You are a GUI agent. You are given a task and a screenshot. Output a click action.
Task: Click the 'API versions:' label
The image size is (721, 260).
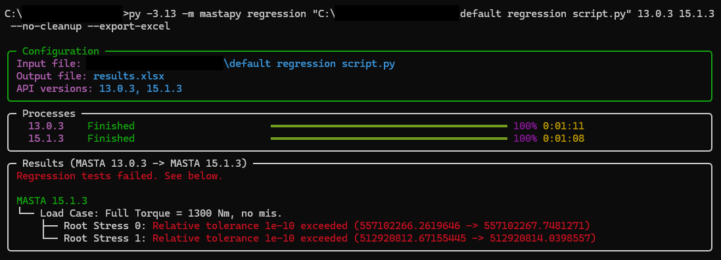tap(55, 88)
